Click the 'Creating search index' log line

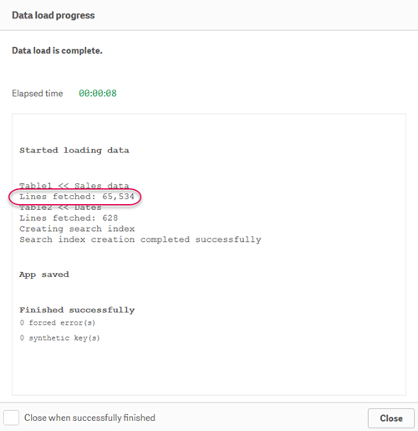click(77, 228)
